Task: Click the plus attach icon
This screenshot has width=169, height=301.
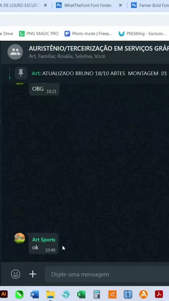Action: (33, 274)
